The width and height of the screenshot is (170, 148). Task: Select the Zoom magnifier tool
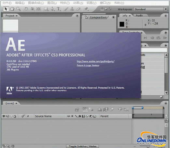click(x=19, y=9)
